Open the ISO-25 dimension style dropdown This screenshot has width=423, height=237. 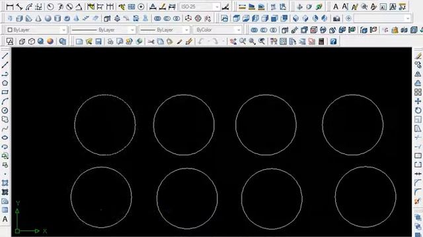click(x=200, y=7)
